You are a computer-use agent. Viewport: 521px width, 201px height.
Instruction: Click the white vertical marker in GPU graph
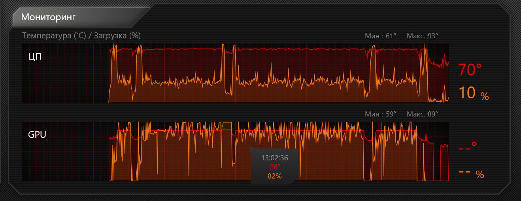[381, 151]
